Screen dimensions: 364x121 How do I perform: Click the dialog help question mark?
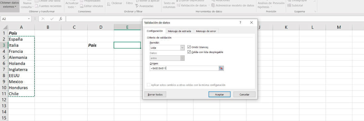[240, 23]
